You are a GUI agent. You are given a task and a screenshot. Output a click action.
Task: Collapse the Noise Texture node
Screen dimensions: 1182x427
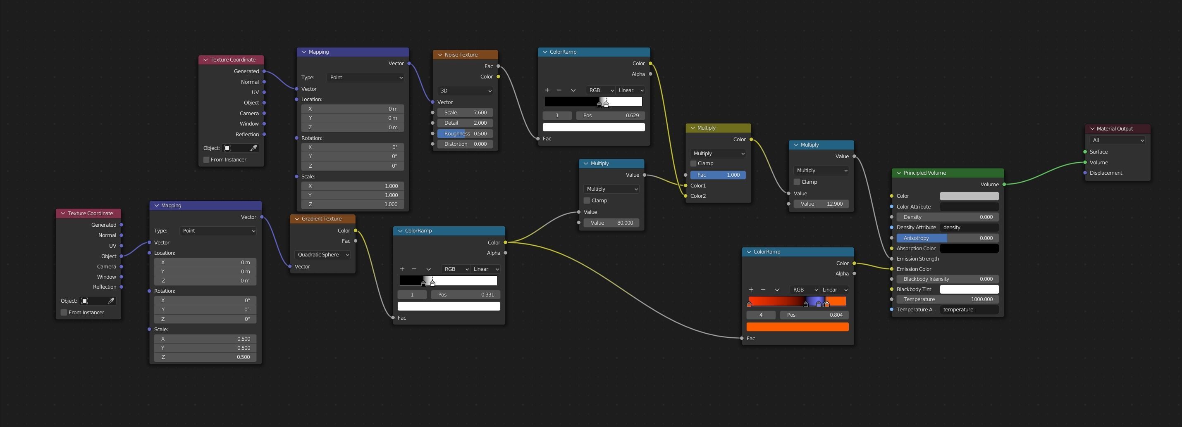coord(440,55)
